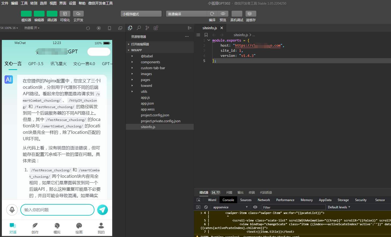The height and width of the screenshot is (237, 391).
Task: Switch to the 问题 panel tab
Action: coord(229,192)
